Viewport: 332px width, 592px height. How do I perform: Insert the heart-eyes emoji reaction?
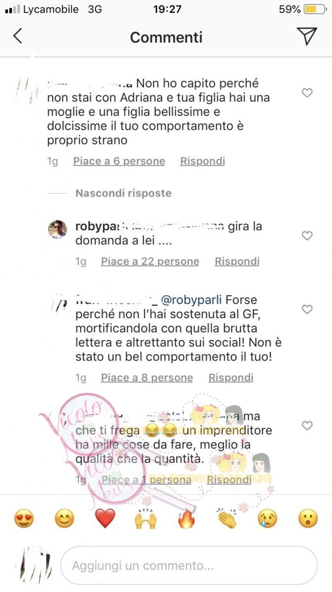tap(24, 518)
